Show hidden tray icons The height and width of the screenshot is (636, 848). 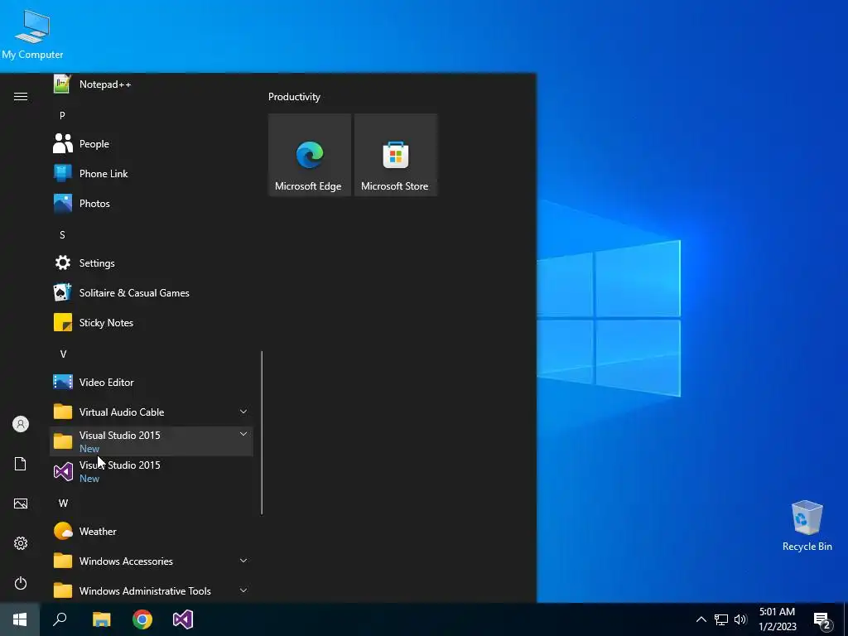point(701,619)
